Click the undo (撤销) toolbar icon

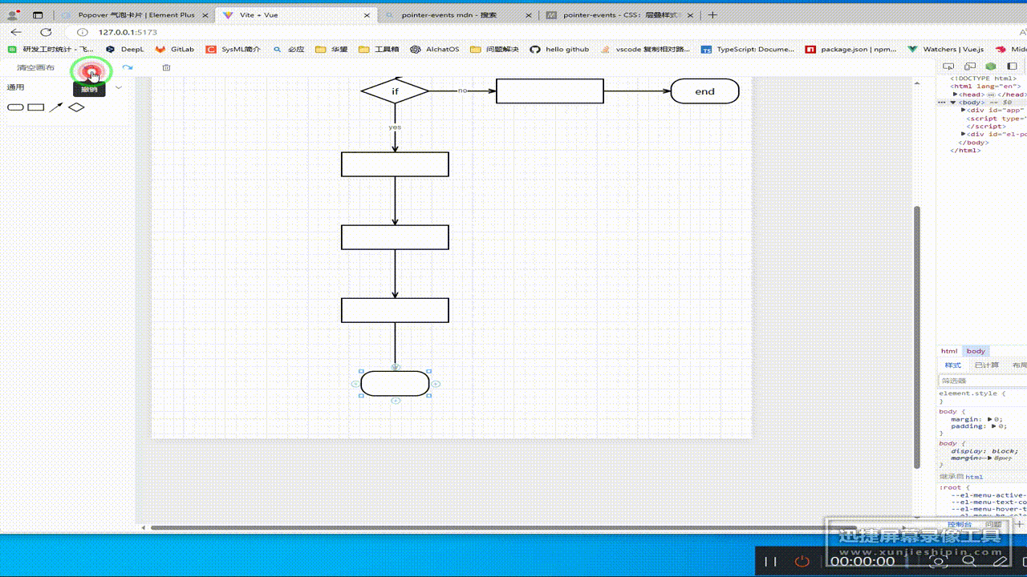tap(91, 70)
